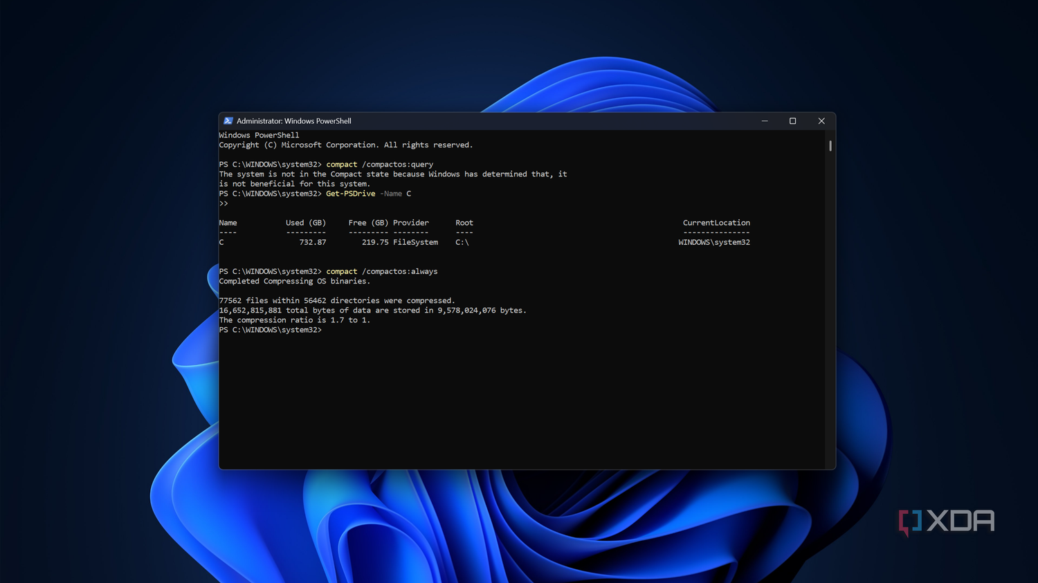Screen dimensions: 1038x583
Task: Close the Windows PowerShell window
Action: (x=821, y=121)
